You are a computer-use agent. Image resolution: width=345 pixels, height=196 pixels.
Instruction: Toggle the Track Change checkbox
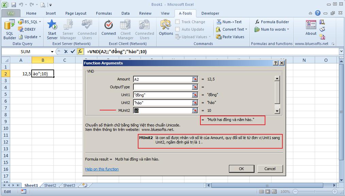[x=178, y=22]
